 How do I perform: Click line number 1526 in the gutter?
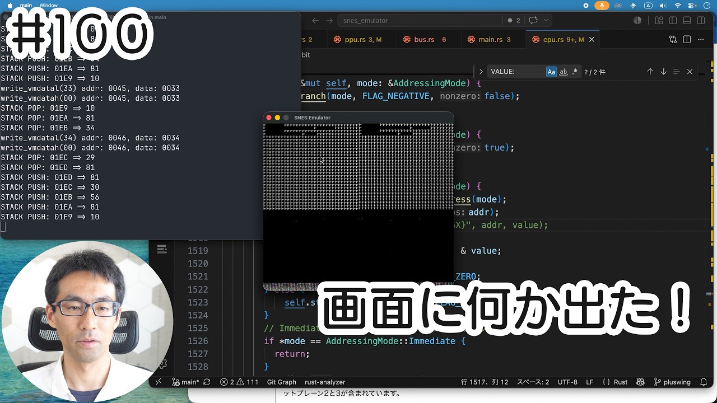[198, 341]
